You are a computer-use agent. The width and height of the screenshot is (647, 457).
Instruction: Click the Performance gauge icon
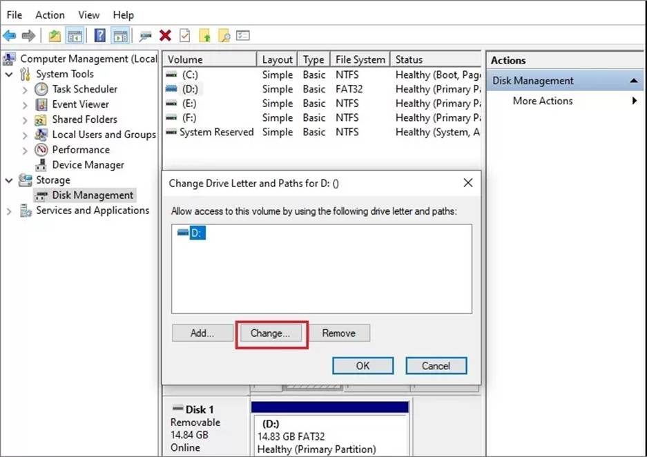tap(41, 150)
